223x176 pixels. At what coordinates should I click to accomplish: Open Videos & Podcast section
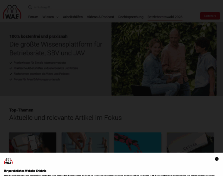pyautogui.click(x=100, y=17)
